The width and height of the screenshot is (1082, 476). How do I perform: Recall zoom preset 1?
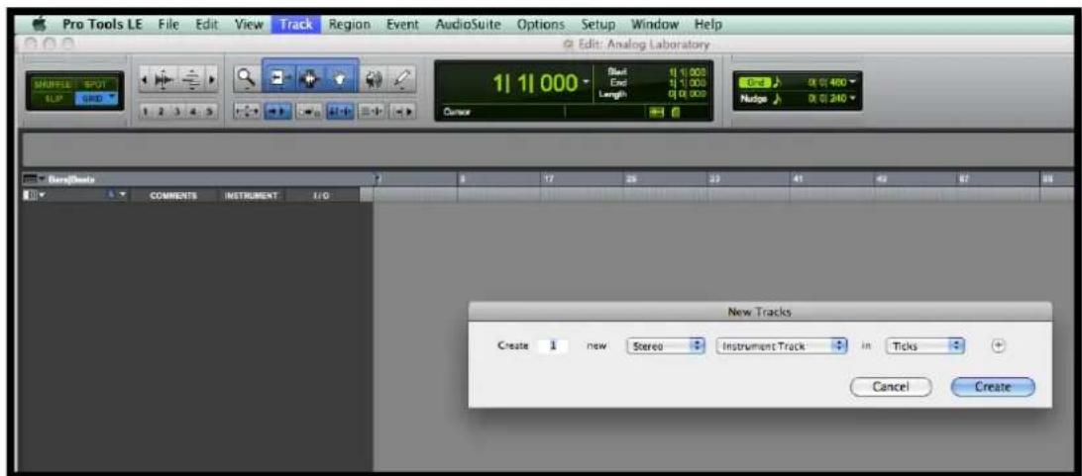[x=147, y=111]
